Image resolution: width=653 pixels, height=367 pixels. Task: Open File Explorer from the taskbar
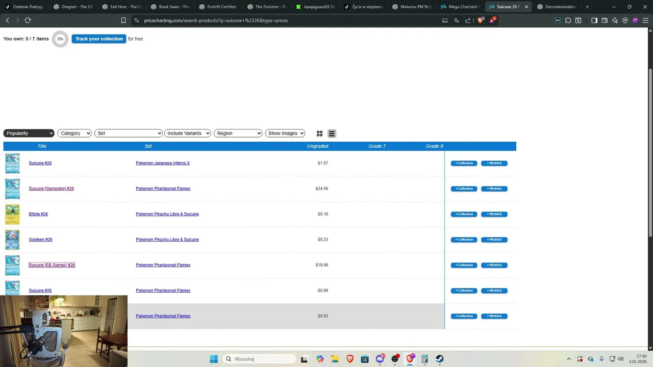pos(335,359)
